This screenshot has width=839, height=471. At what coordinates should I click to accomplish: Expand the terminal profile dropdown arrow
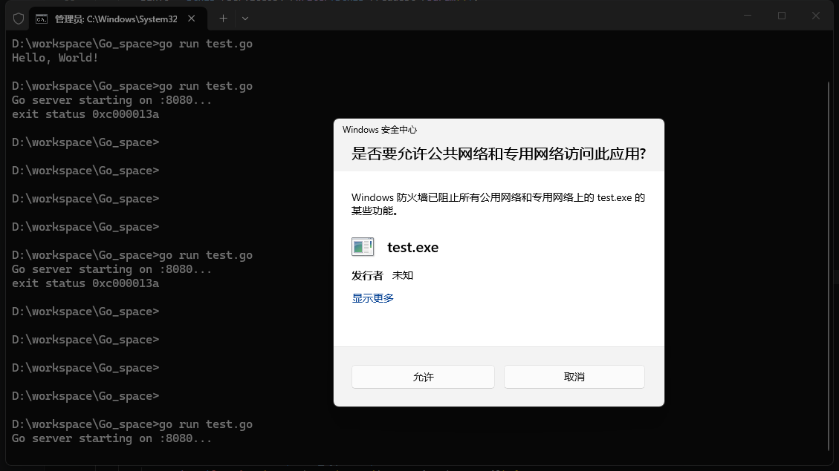pyautogui.click(x=245, y=19)
